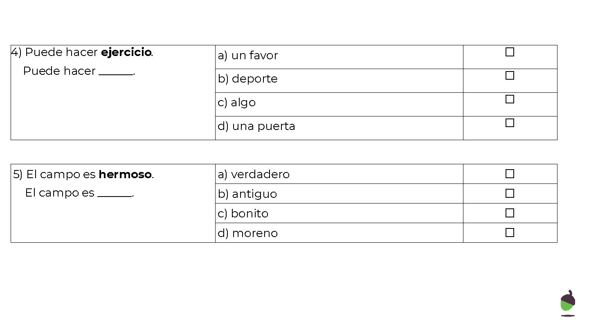
Task: Click answer text 'c) algo'
Action: (x=236, y=103)
